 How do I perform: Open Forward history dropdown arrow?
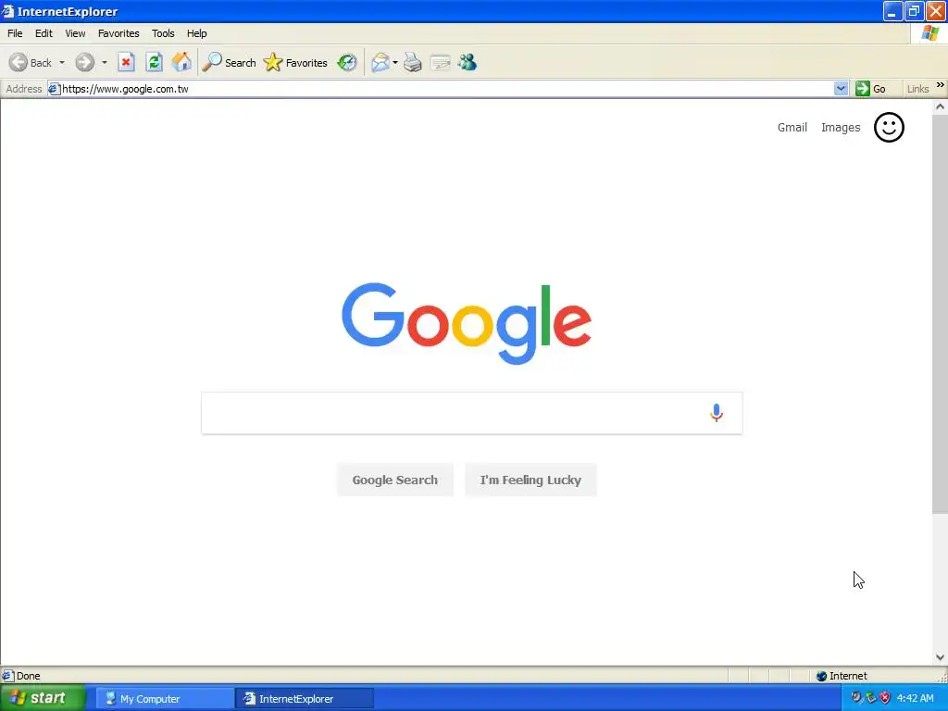pyautogui.click(x=104, y=63)
